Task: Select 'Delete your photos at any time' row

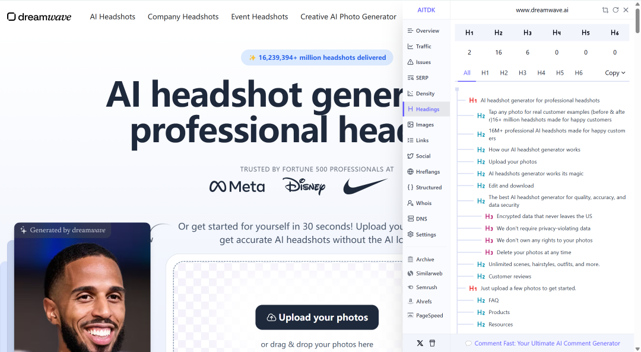Action: (534, 252)
